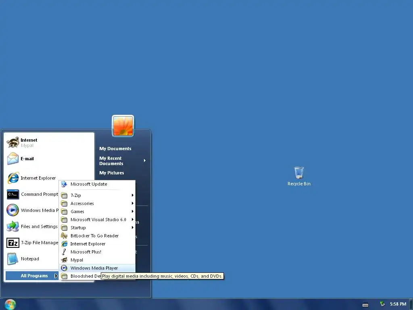
Task: Open Command Prompt icon
Action: coord(13,194)
